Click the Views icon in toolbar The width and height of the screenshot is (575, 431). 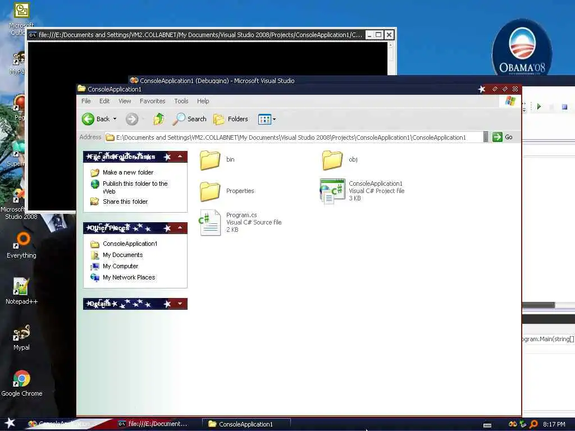click(264, 119)
